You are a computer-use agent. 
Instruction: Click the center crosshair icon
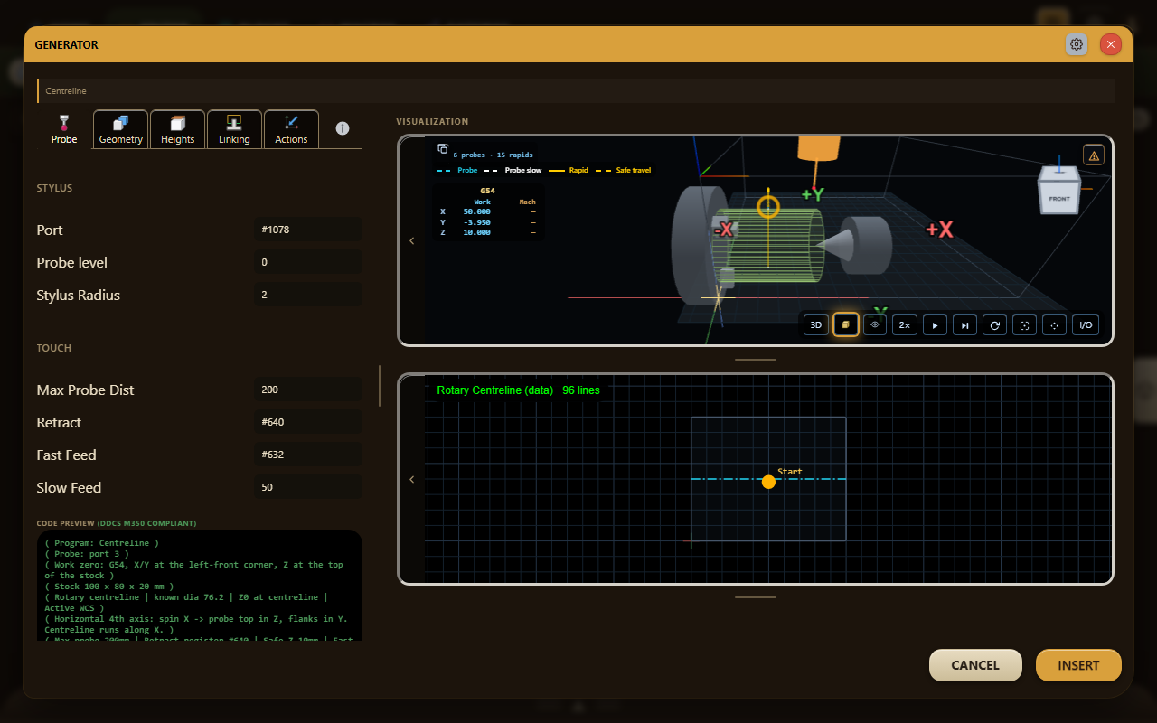1054,324
